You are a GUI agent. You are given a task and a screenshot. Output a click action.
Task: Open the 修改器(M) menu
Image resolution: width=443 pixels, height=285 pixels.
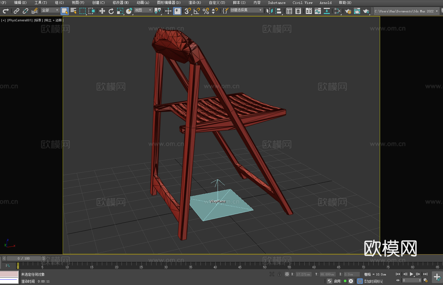pos(121,3)
